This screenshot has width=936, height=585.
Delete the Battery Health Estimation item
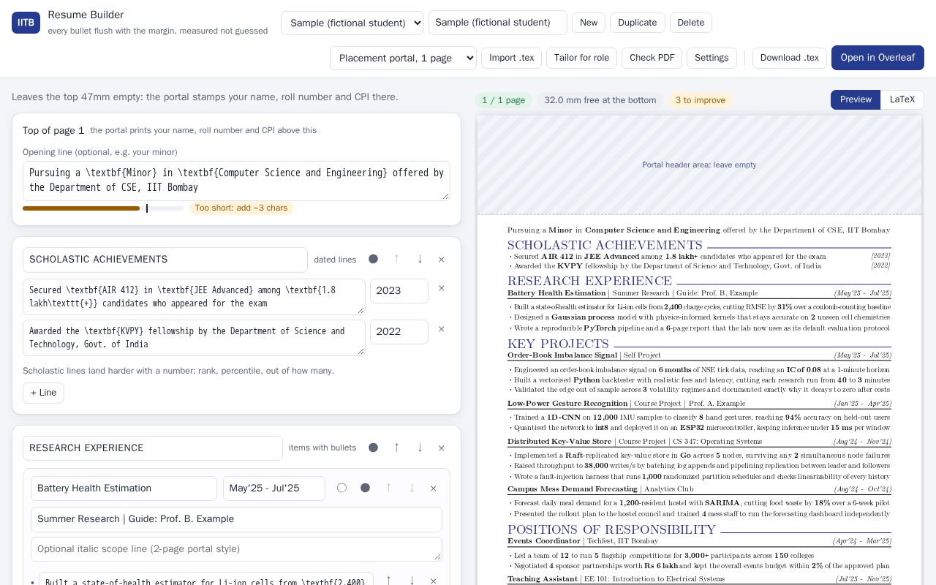[x=434, y=488]
